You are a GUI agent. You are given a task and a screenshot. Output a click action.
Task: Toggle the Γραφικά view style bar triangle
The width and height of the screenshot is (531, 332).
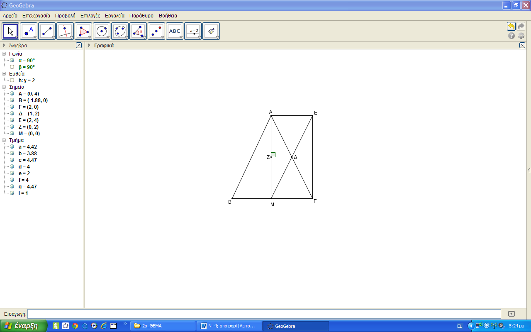pyautogui.click(x=89, y=45)
